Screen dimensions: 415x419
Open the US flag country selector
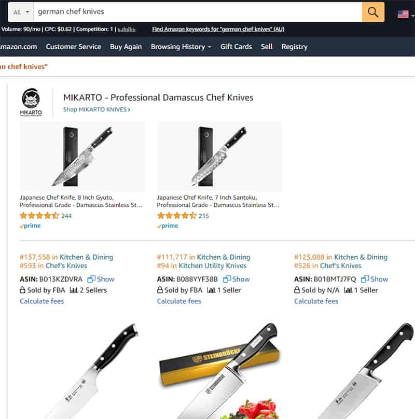tap(403, 14)
